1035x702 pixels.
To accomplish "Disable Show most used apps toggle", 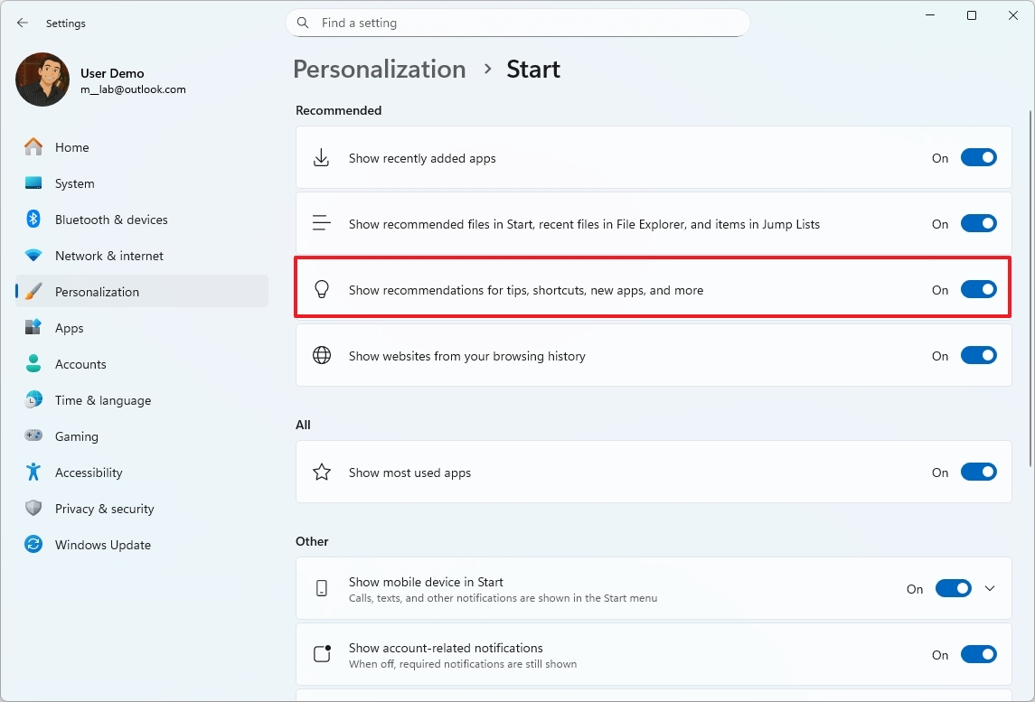I will pos(978,472).
